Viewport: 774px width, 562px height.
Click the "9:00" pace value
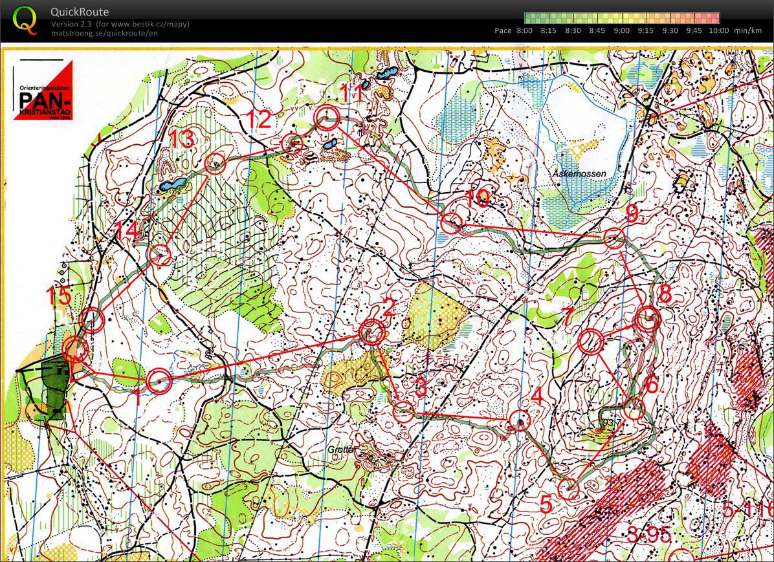pyautogui.click(x=621, y=30)
